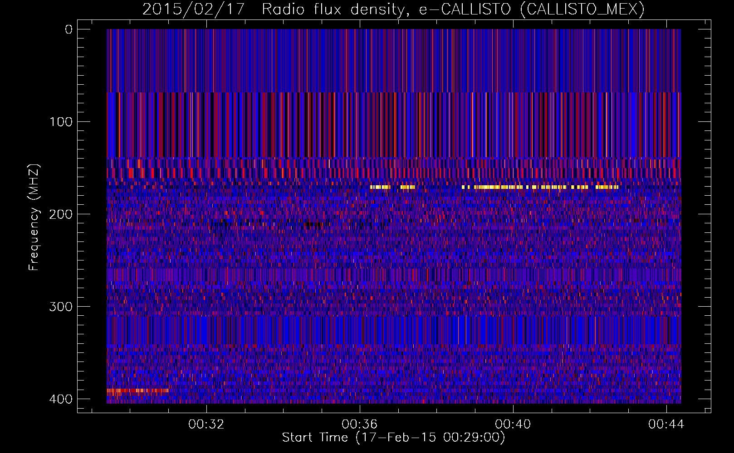
Task: Click the y-axis tick label '0'
Action: pyautogui.click(x=69, y=29)
